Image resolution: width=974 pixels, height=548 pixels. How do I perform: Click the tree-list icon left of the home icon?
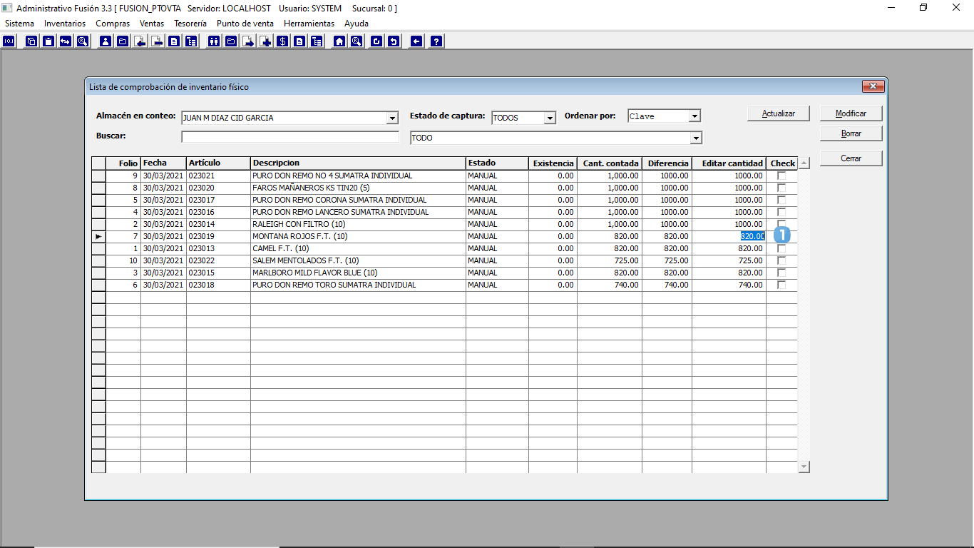[317, 41]
